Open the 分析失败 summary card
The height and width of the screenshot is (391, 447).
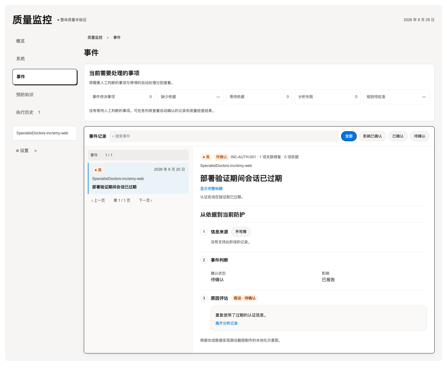327,97
